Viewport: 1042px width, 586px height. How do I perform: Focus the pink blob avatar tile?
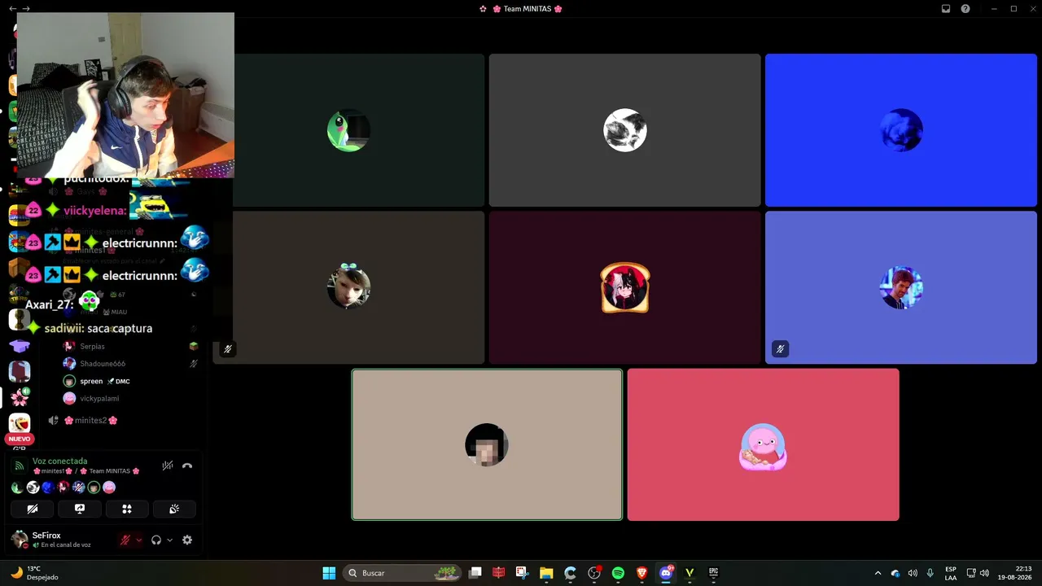[764, 444]
